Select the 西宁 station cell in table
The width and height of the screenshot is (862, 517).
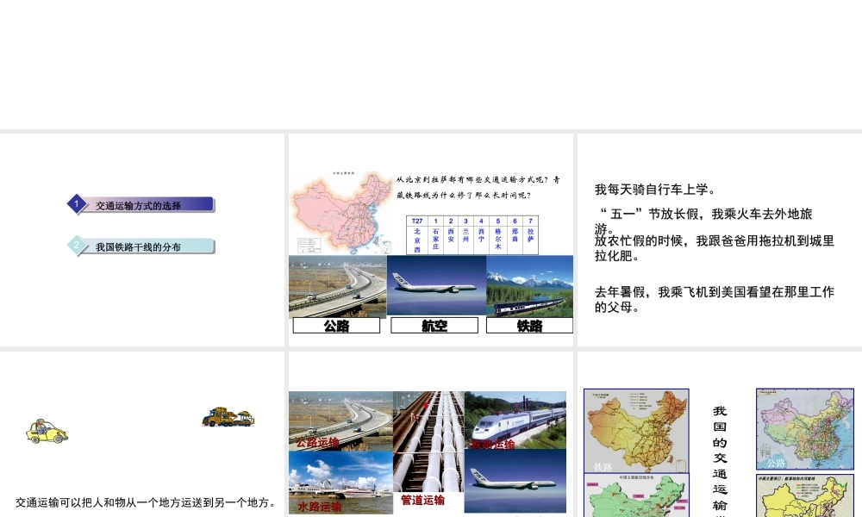pyautogui.click(x=482, y=240)
